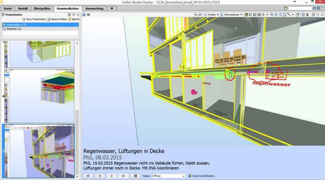325x180 pixels.
Task: Open the first slide thumbnail
Action: [39, 54]
